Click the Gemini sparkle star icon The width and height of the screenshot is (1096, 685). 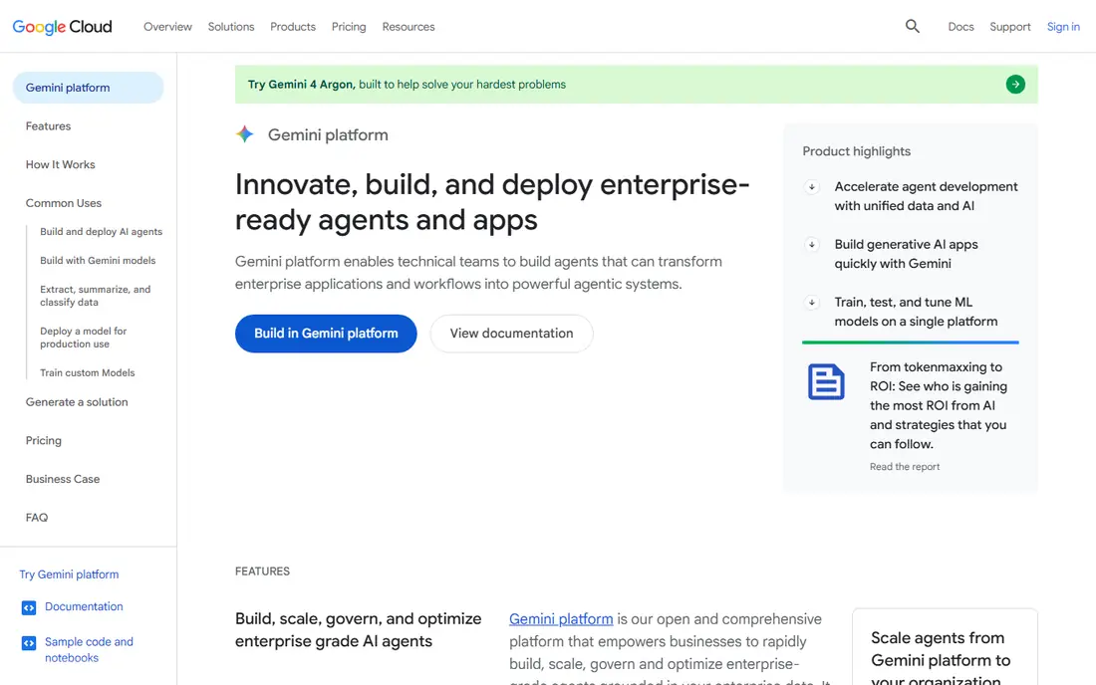tap(245, 134)
